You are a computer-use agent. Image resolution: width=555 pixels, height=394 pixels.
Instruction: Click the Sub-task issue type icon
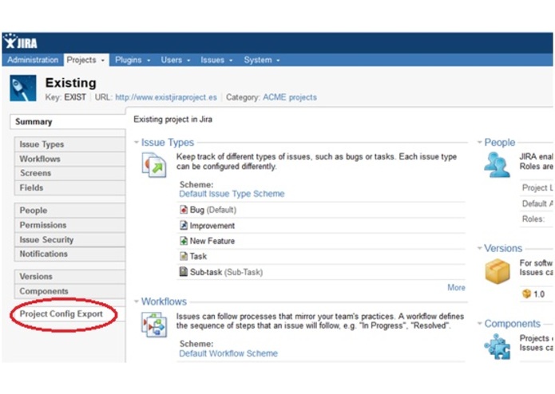[x=184, y=271]
